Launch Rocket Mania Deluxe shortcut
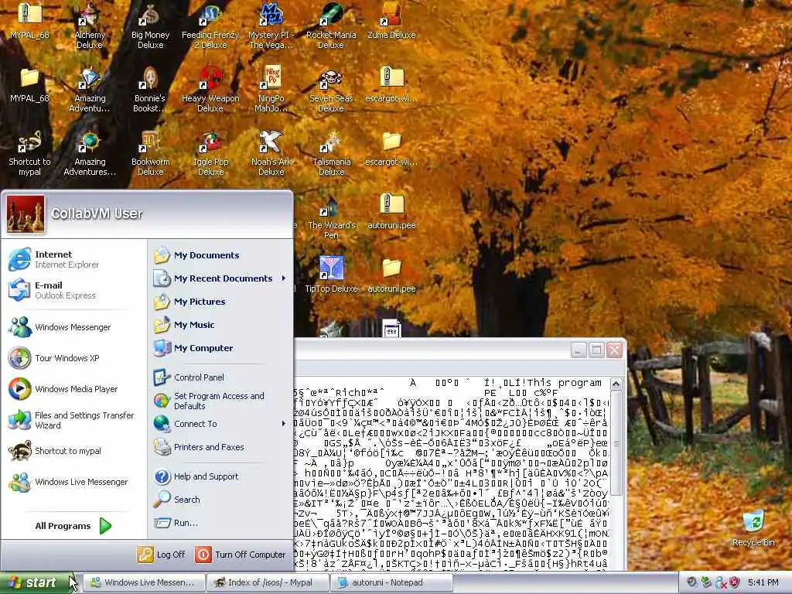 click(x=331, y=26)
